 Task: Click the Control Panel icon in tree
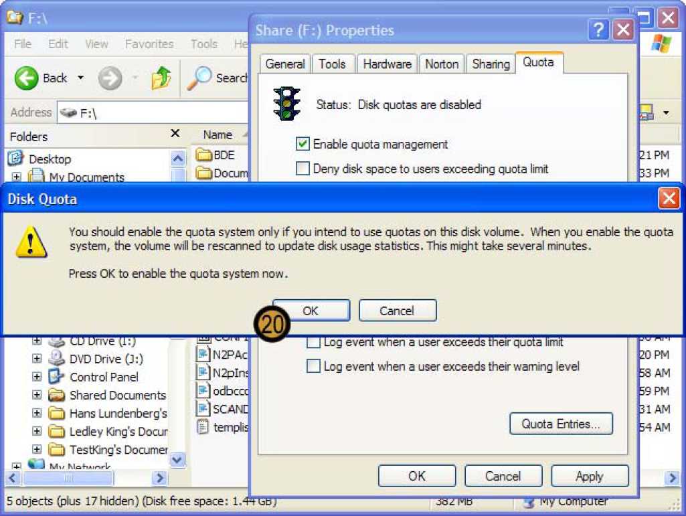click(x=57, y=377)
